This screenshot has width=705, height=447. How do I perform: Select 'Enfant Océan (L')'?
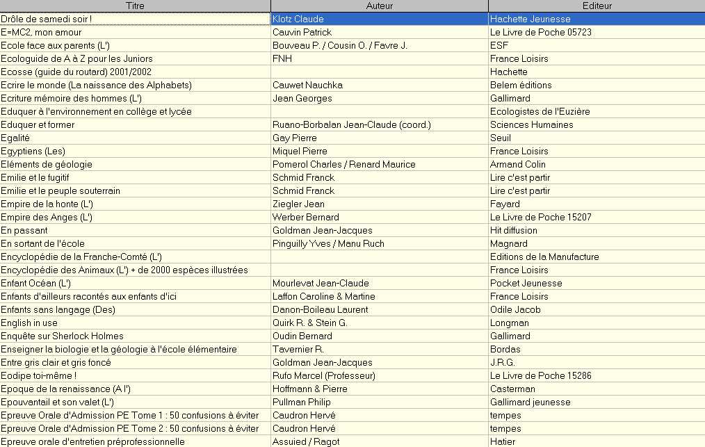[x=36, y=284]
